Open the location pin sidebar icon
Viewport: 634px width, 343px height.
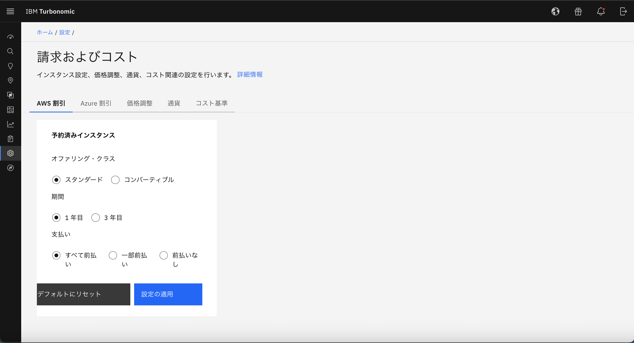click(x=10, y=80)
